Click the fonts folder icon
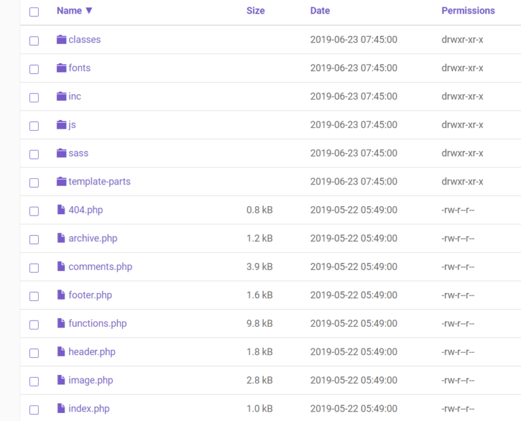The height and width of the screenshot is (421, 521). point(62,68)
